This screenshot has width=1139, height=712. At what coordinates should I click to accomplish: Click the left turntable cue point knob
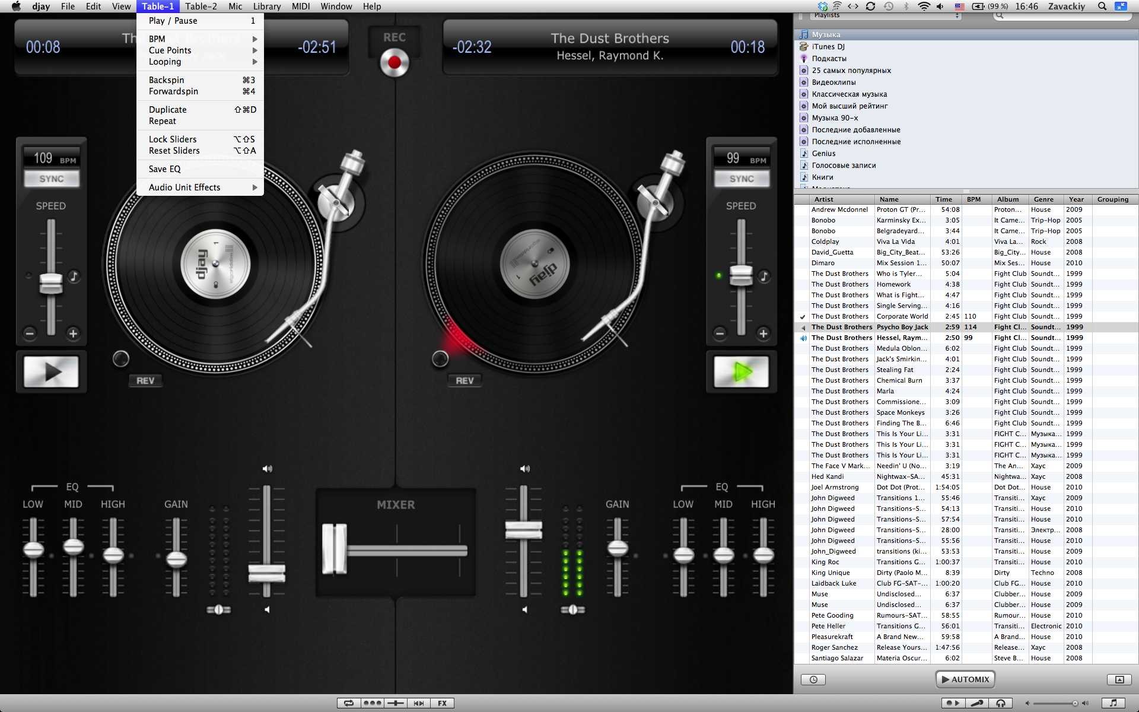click(x=120, y=358)
